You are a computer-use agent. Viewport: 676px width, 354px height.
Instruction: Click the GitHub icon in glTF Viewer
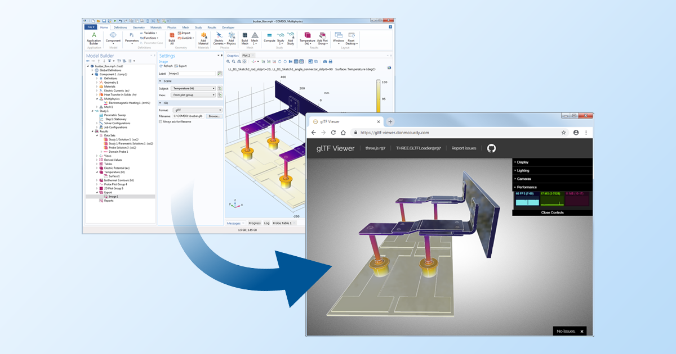tap(491, 148)
